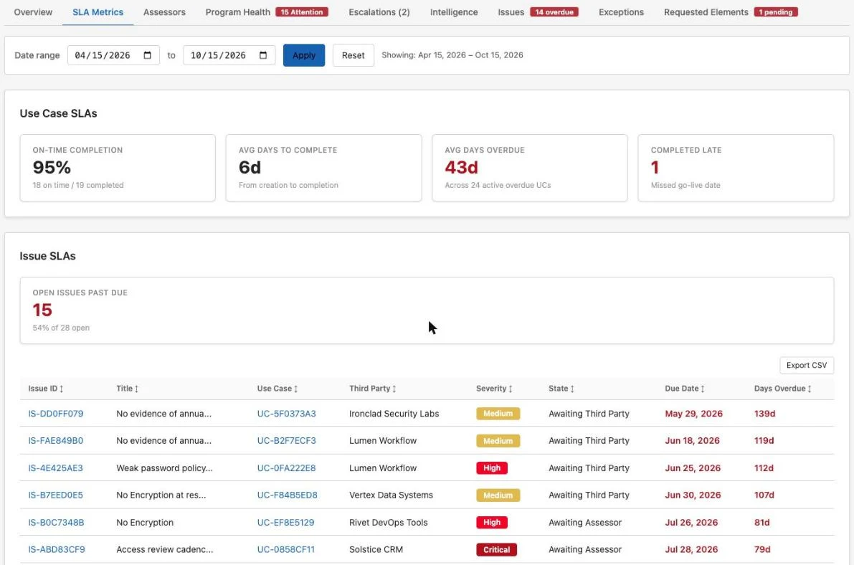Open issue IS-B7EED0E5
Screen dimensions: 854x565
[55, 495]
